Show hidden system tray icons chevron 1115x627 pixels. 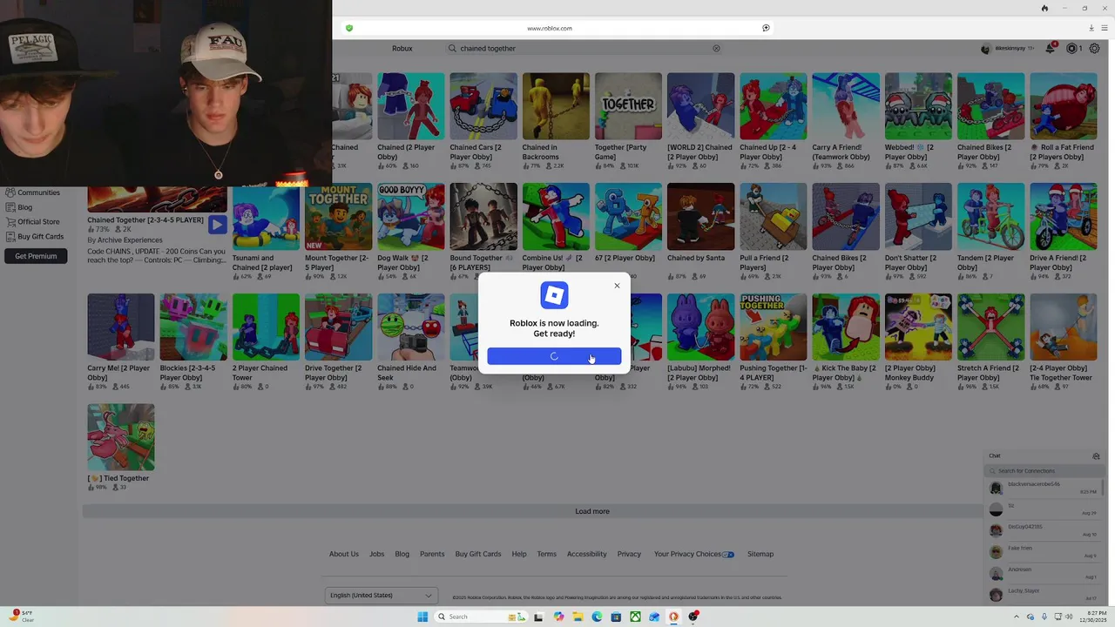pos(1017,617)
